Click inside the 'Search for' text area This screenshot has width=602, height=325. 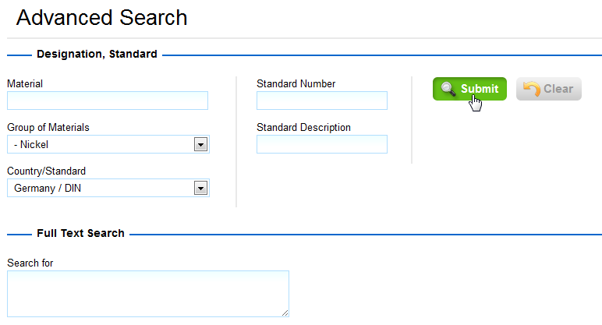point(148,294)
